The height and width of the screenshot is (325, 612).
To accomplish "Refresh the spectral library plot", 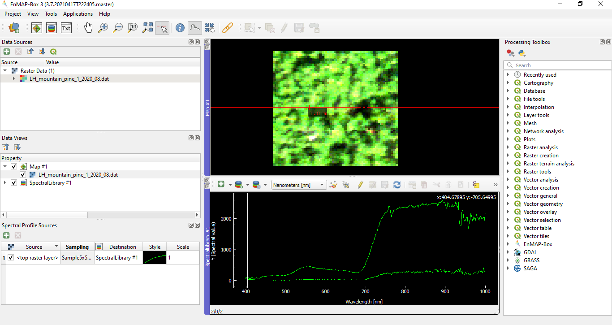I will tap(397, 185).
